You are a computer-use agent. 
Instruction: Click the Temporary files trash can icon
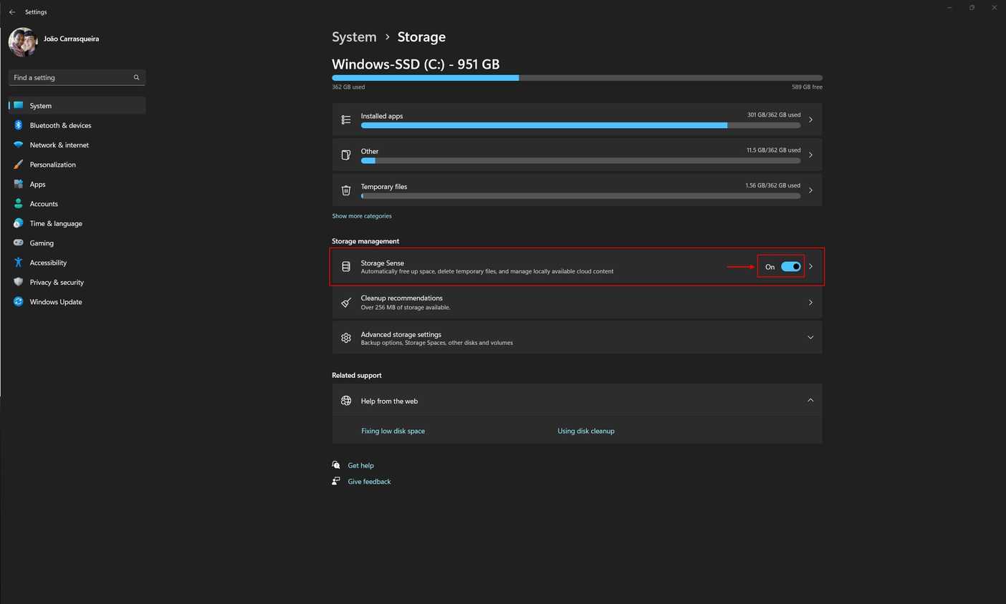coord(346,190)
